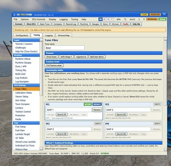The height and width of the screenshot is (166, 171).
Task: Click the Tune name input field
Action: click(x=64, y=48)
